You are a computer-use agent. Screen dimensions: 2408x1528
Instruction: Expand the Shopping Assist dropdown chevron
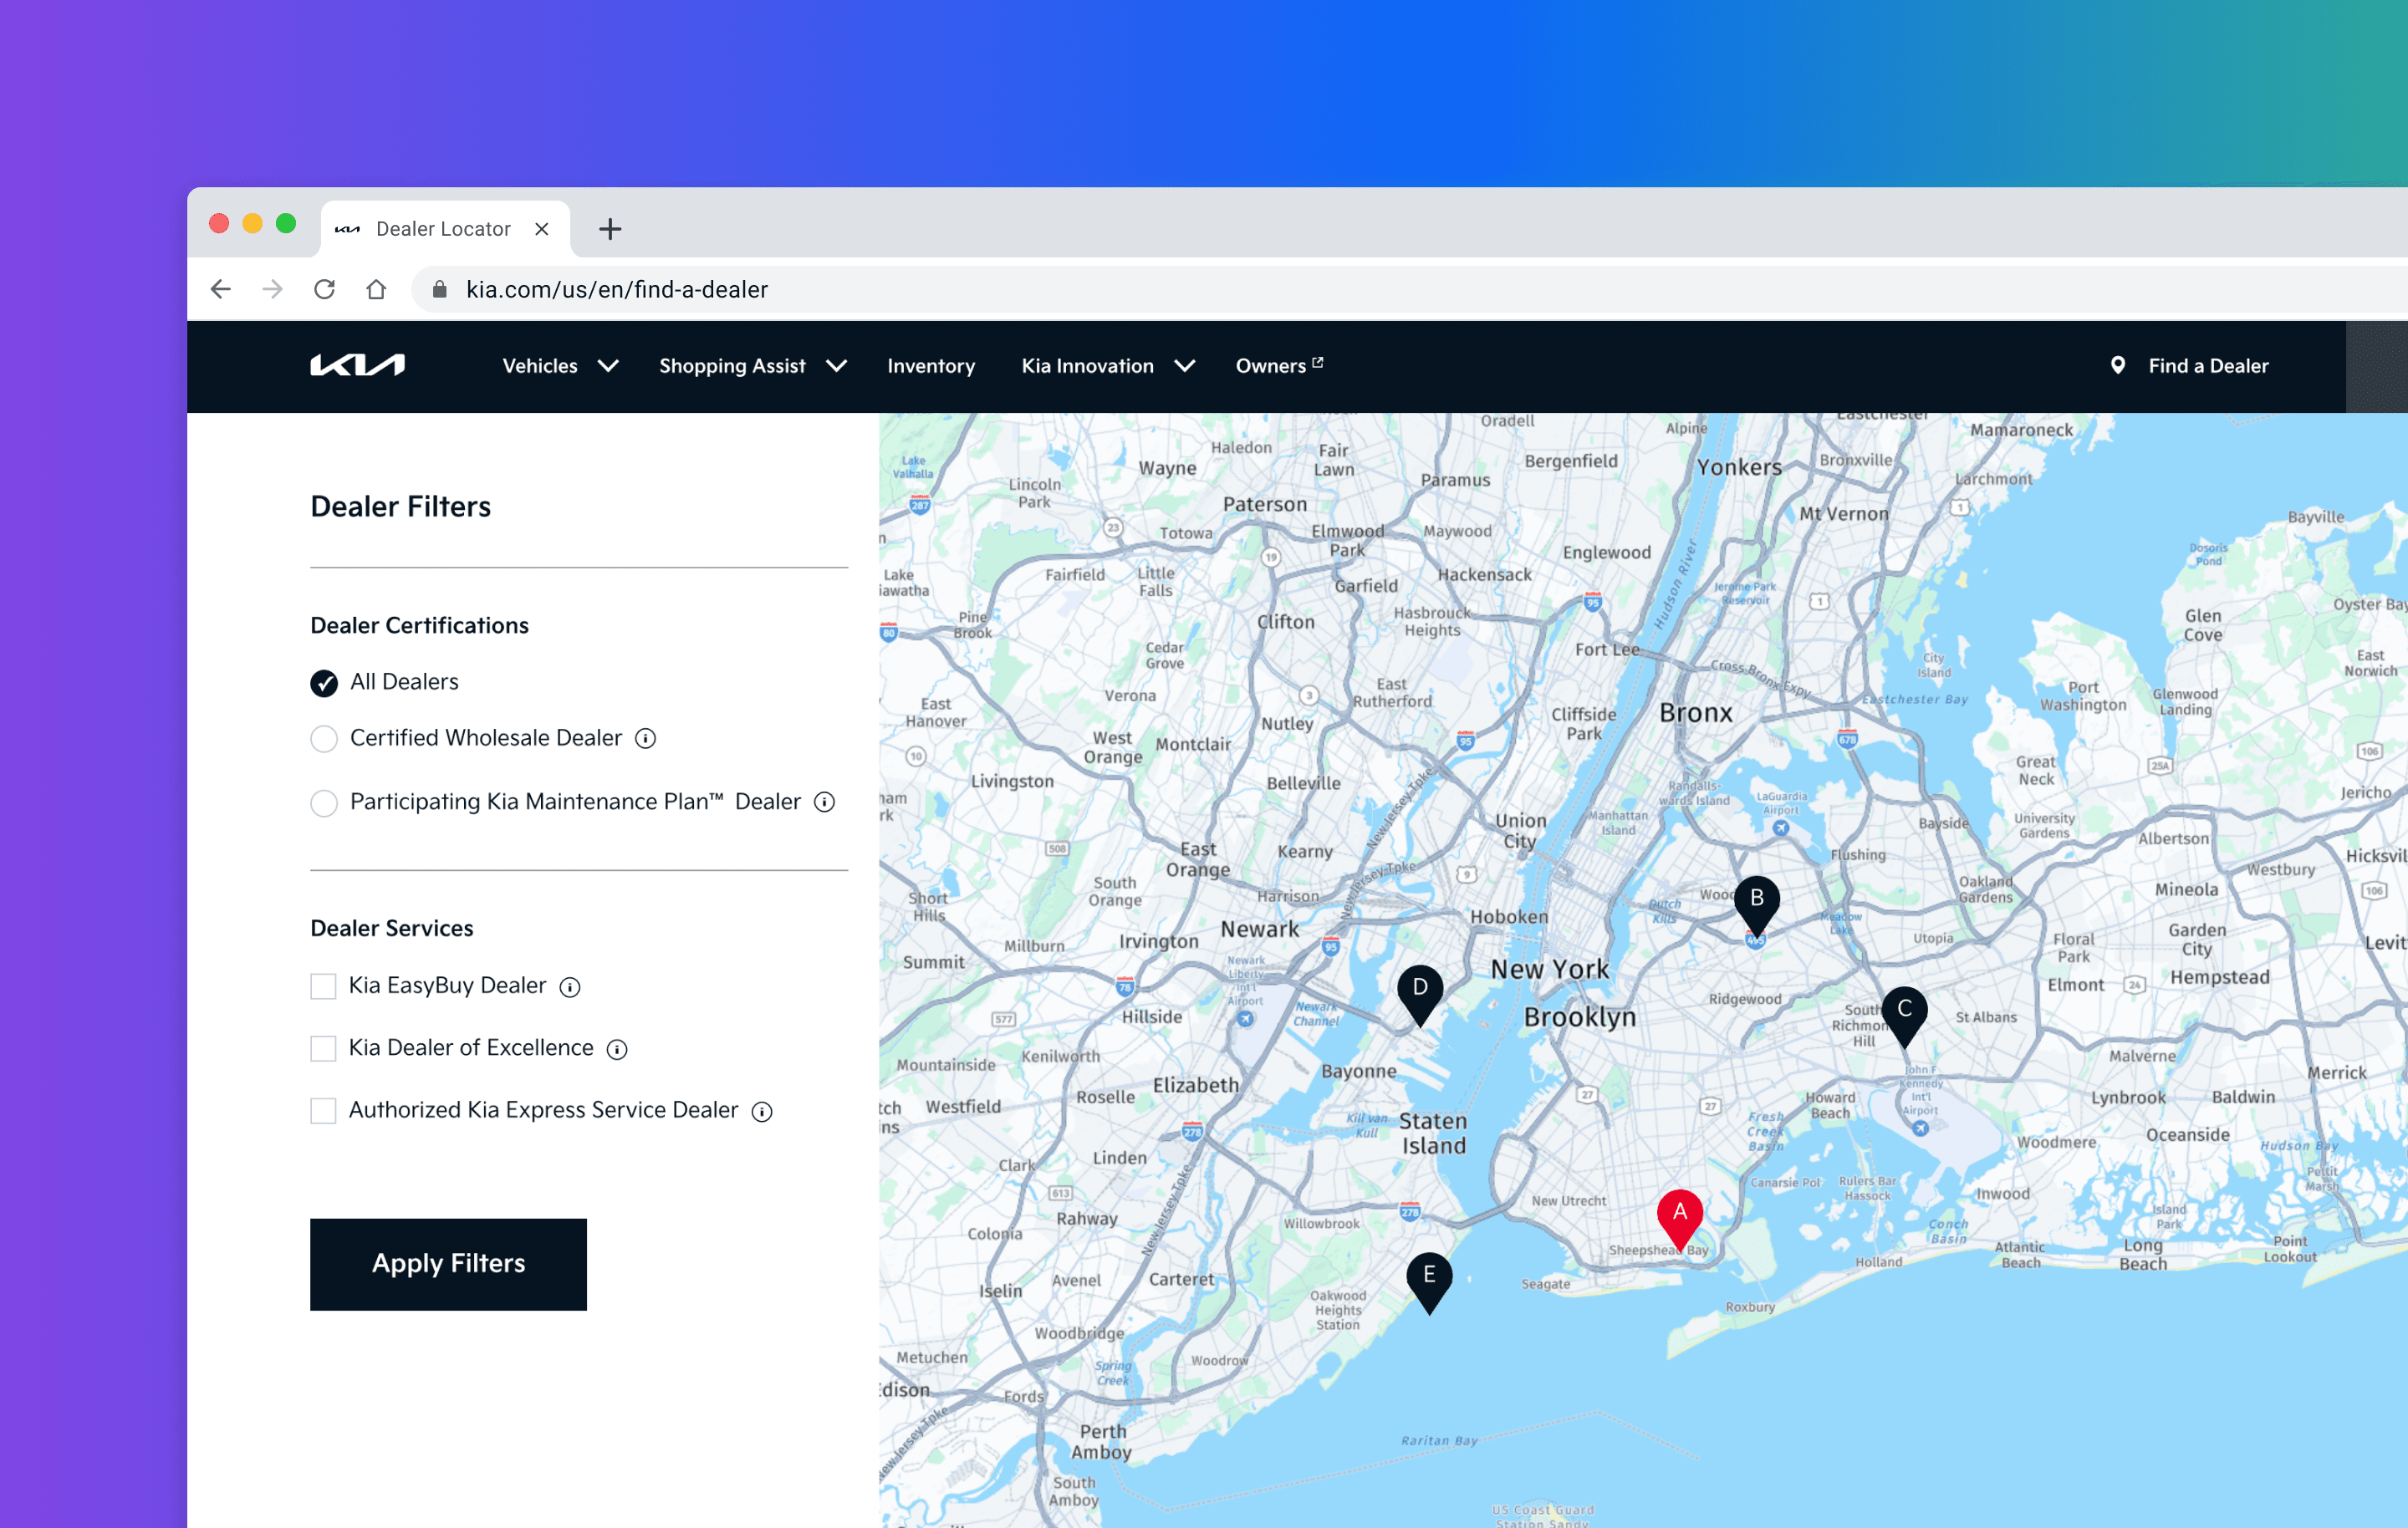(x=837, y=366)
